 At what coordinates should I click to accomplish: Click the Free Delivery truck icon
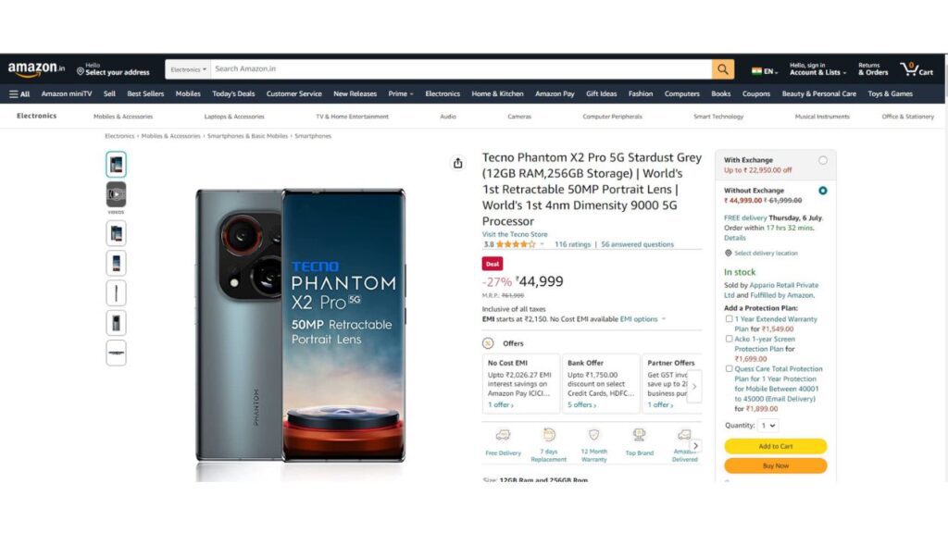(503, 435)
